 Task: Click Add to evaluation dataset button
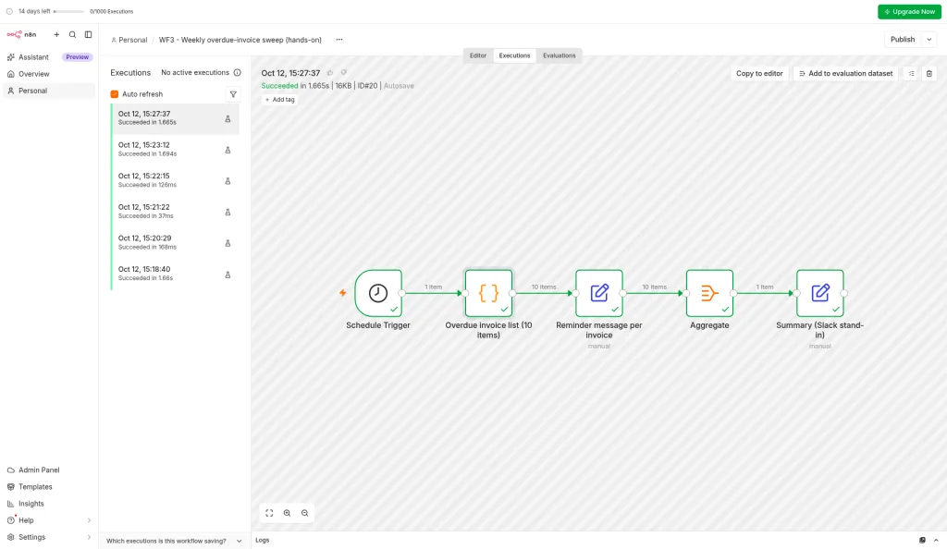click(845, 74)
